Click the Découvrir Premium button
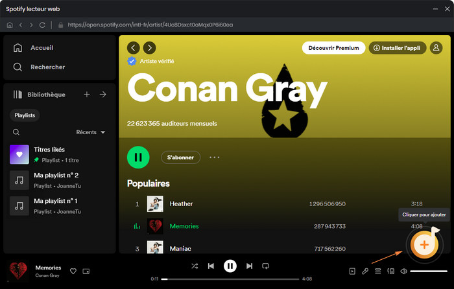454x289 pixels. tap(333, 48)
